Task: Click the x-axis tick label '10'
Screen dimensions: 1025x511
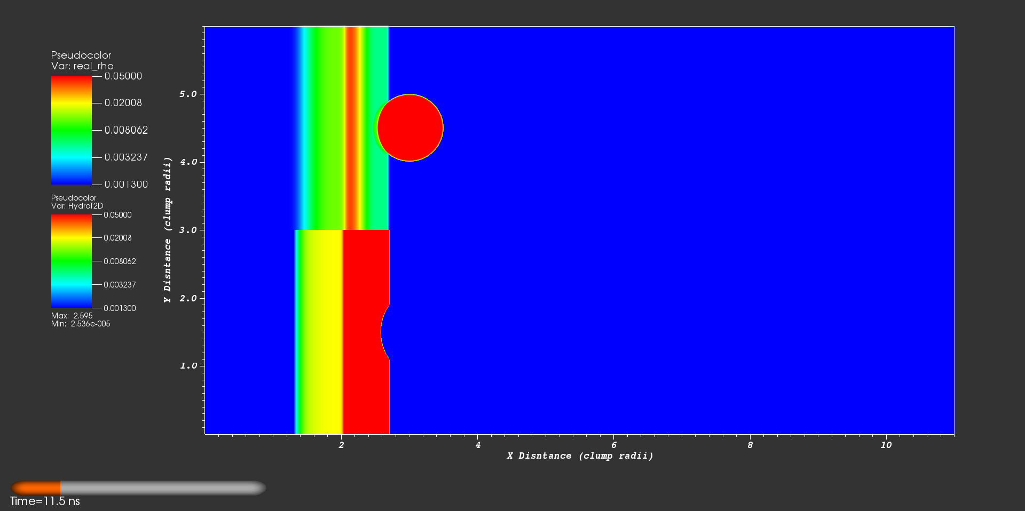Action: [886, 445]
